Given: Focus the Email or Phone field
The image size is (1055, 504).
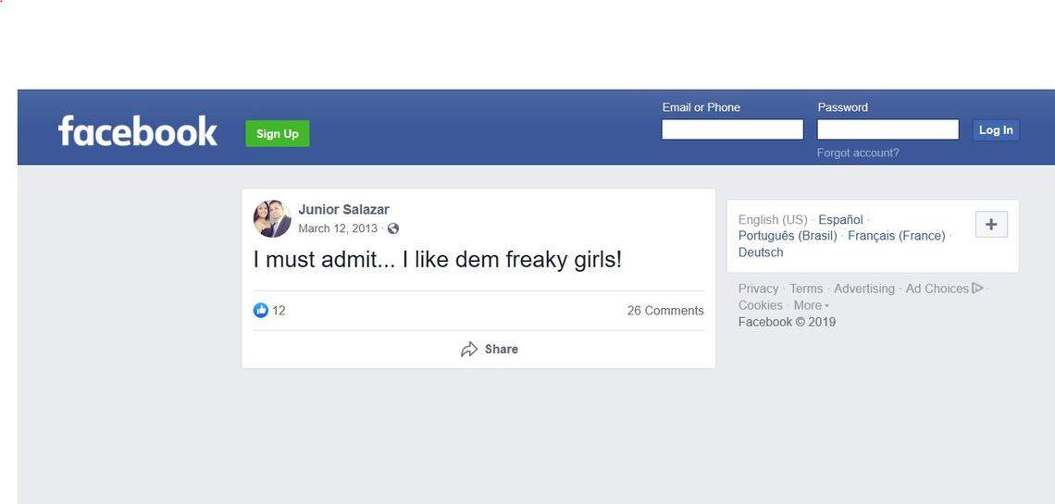Looking at the screenshot, I should [732, 129].
